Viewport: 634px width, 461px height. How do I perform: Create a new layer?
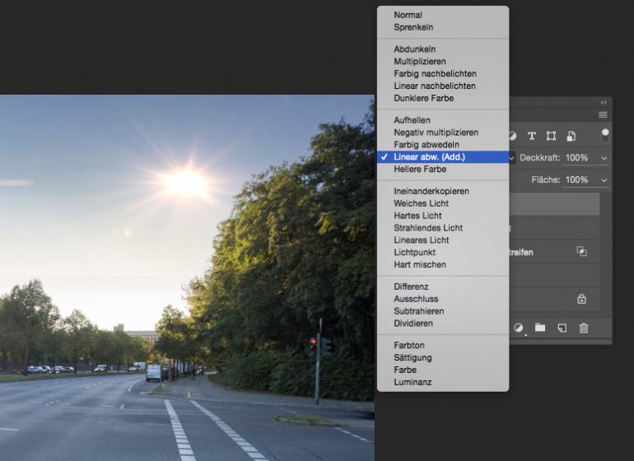562,328
